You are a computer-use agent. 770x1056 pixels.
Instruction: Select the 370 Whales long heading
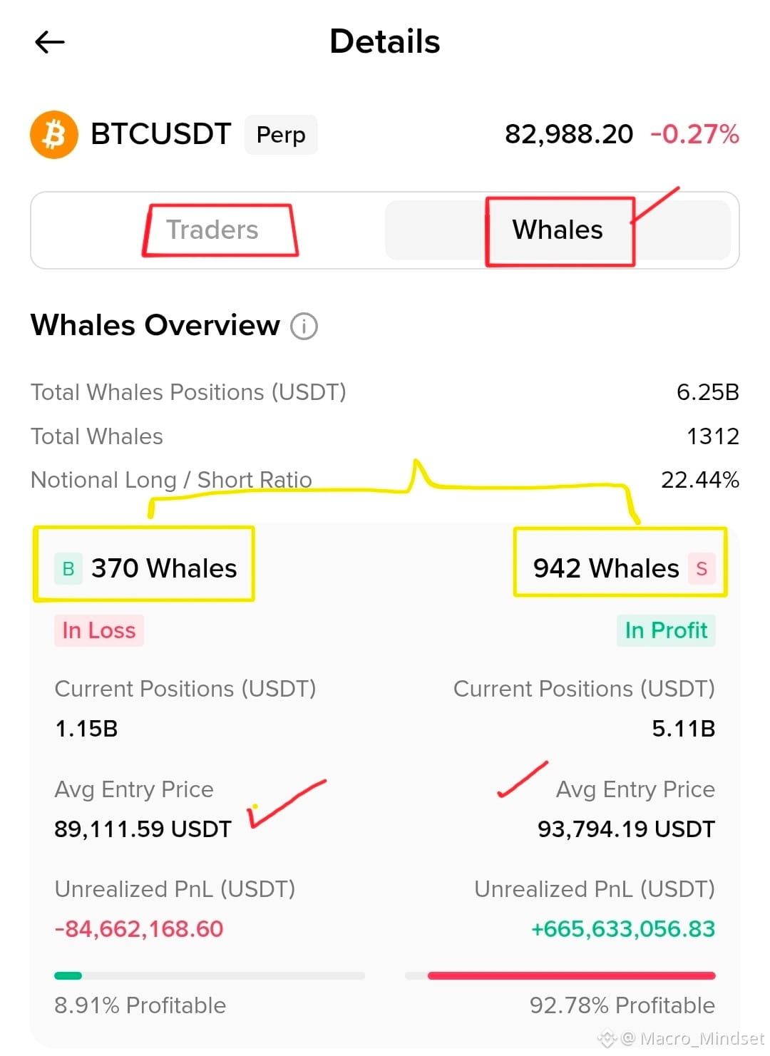[x=164, y=569]
